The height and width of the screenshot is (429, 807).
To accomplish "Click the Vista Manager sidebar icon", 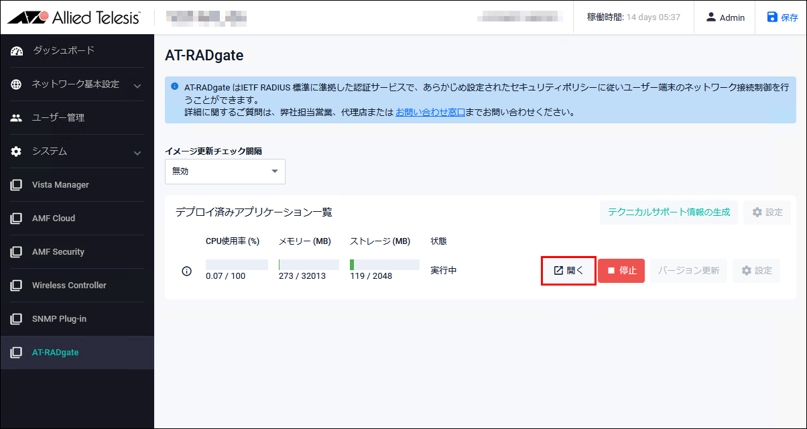I will tap(16, 185).
